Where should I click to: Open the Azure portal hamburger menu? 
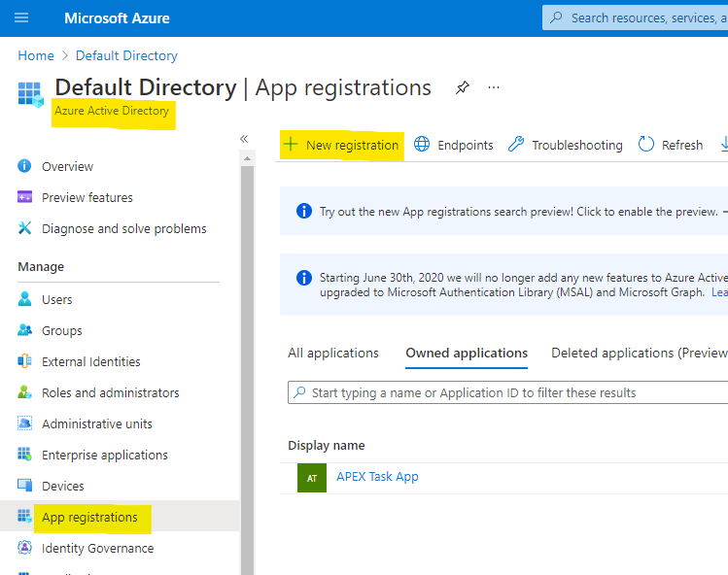(x=22, y=18)
